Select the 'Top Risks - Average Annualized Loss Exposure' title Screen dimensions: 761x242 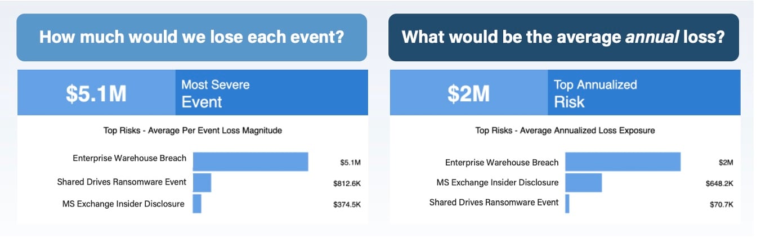tap(565, 130)
